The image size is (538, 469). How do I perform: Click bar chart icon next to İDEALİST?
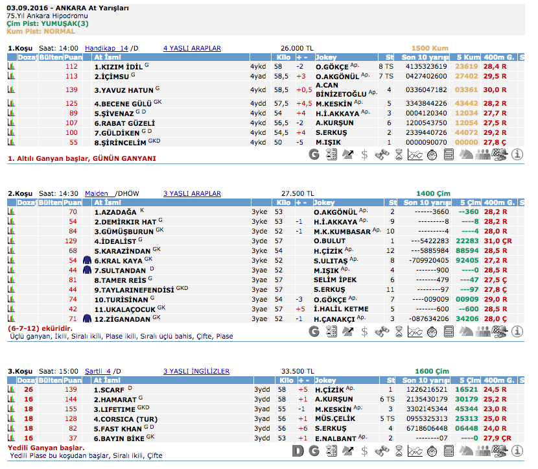(x=11, y=241)
